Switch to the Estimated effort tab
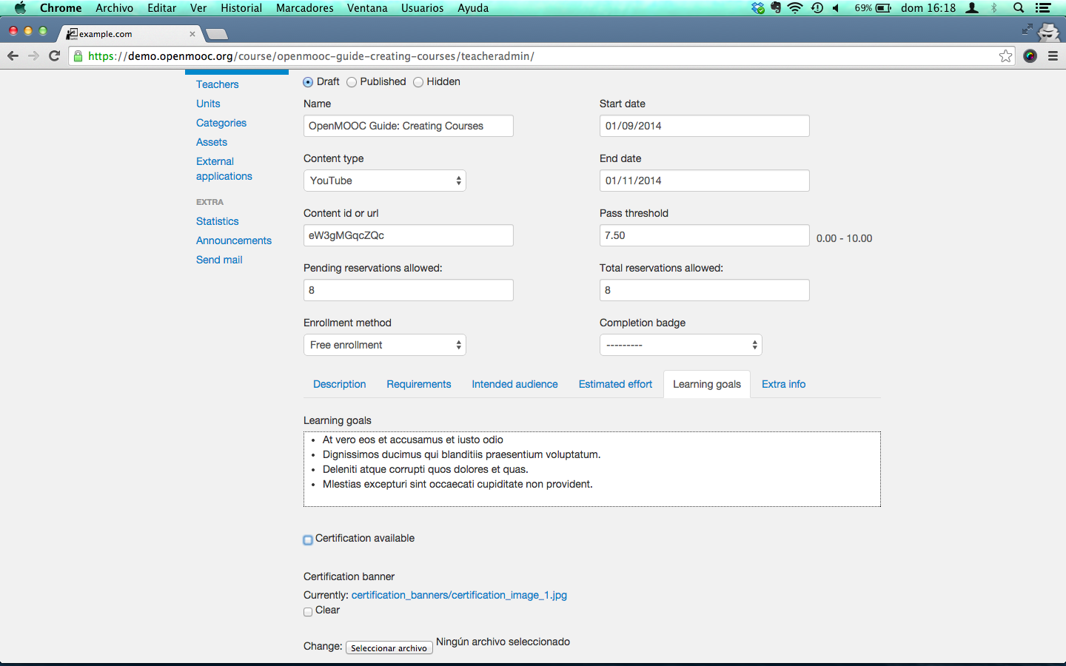Image resolution: width=1066 pixels, height=666 pixels. [616, 384]
